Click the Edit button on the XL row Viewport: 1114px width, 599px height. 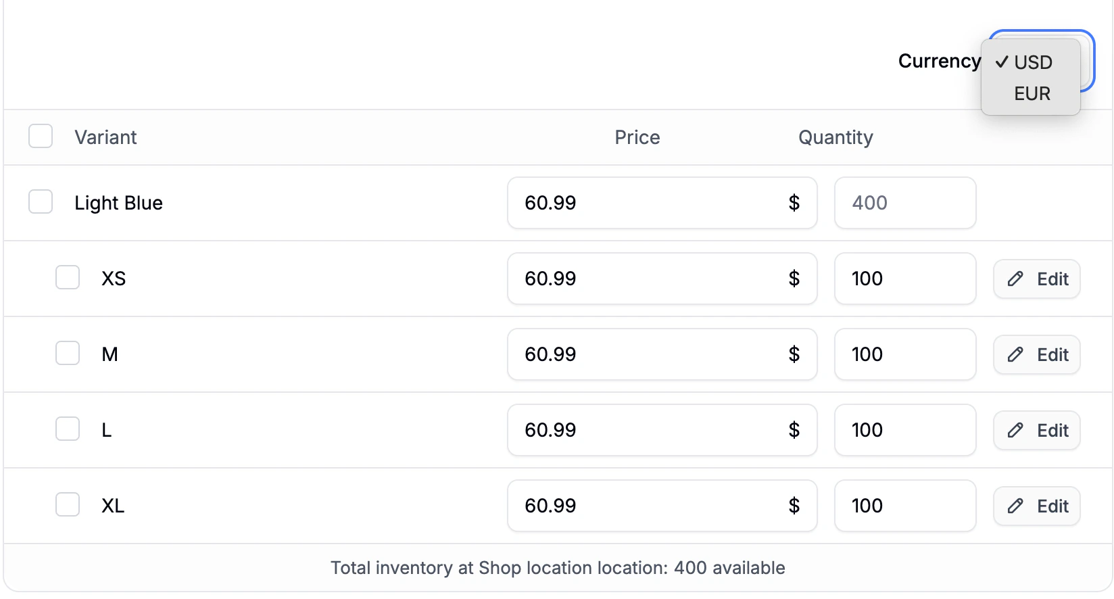click(1036, 506)
